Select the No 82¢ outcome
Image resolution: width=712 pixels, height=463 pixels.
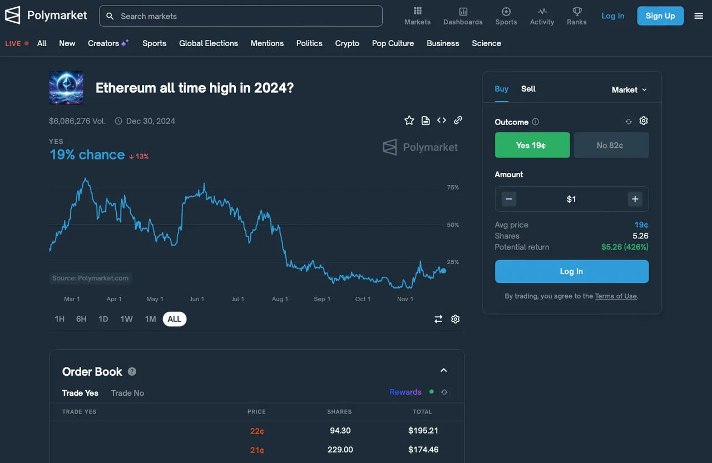(611, 145)
